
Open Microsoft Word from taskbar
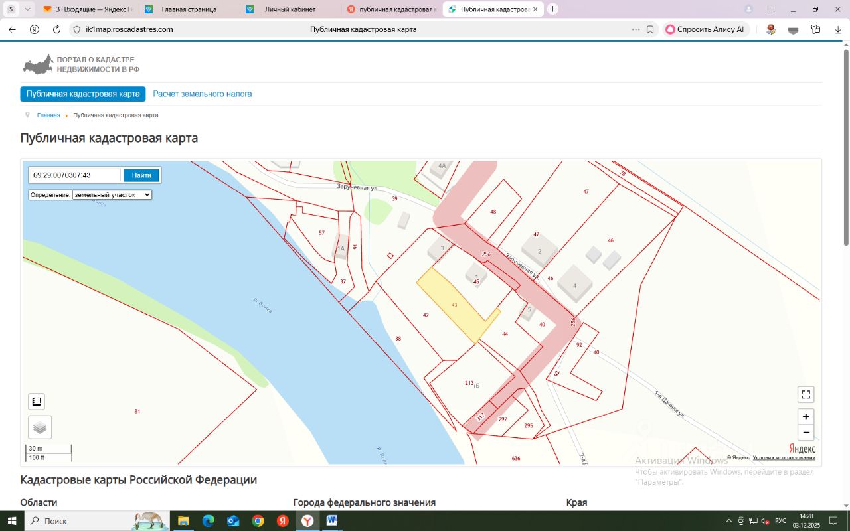[x=332, y=521]
